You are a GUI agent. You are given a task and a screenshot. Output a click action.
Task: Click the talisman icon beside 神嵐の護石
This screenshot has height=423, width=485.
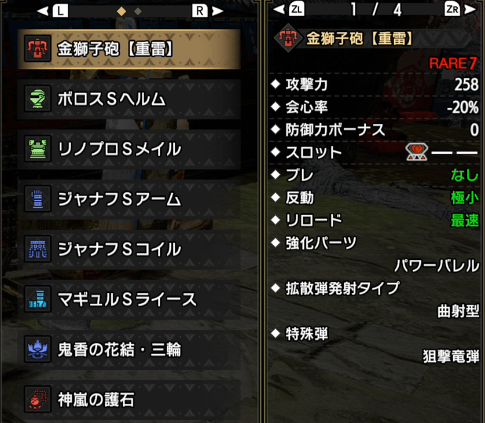click(38, 399)
